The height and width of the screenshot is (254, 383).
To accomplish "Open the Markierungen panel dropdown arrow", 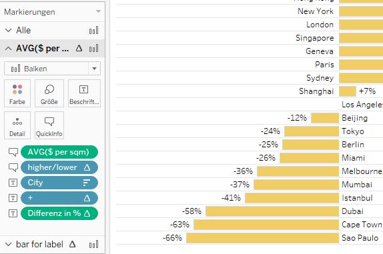I will (x=98, y=11).
